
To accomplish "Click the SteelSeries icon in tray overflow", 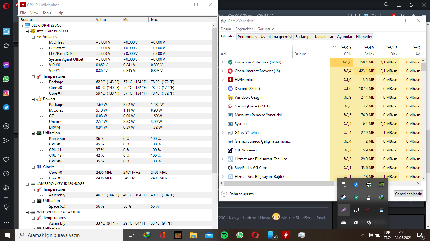I will 369,222.
